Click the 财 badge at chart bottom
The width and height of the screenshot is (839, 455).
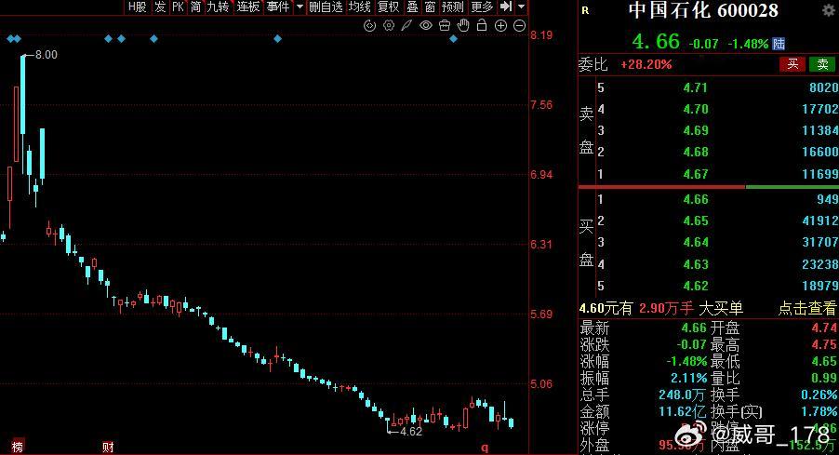[108, 447]
